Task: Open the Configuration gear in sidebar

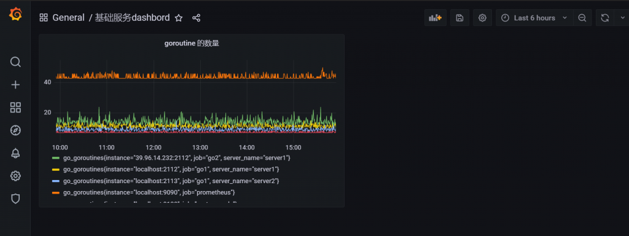Action: [15, 176]
